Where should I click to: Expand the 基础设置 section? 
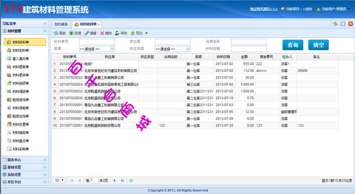tap(45, 168)
